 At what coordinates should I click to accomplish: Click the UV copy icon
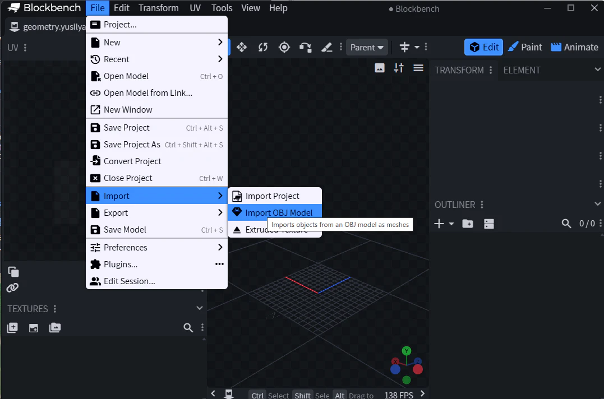pos(13,272)
